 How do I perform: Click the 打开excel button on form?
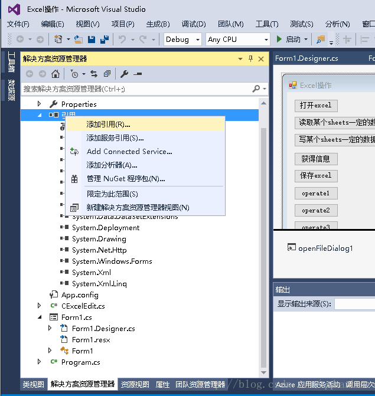(316, 105)
